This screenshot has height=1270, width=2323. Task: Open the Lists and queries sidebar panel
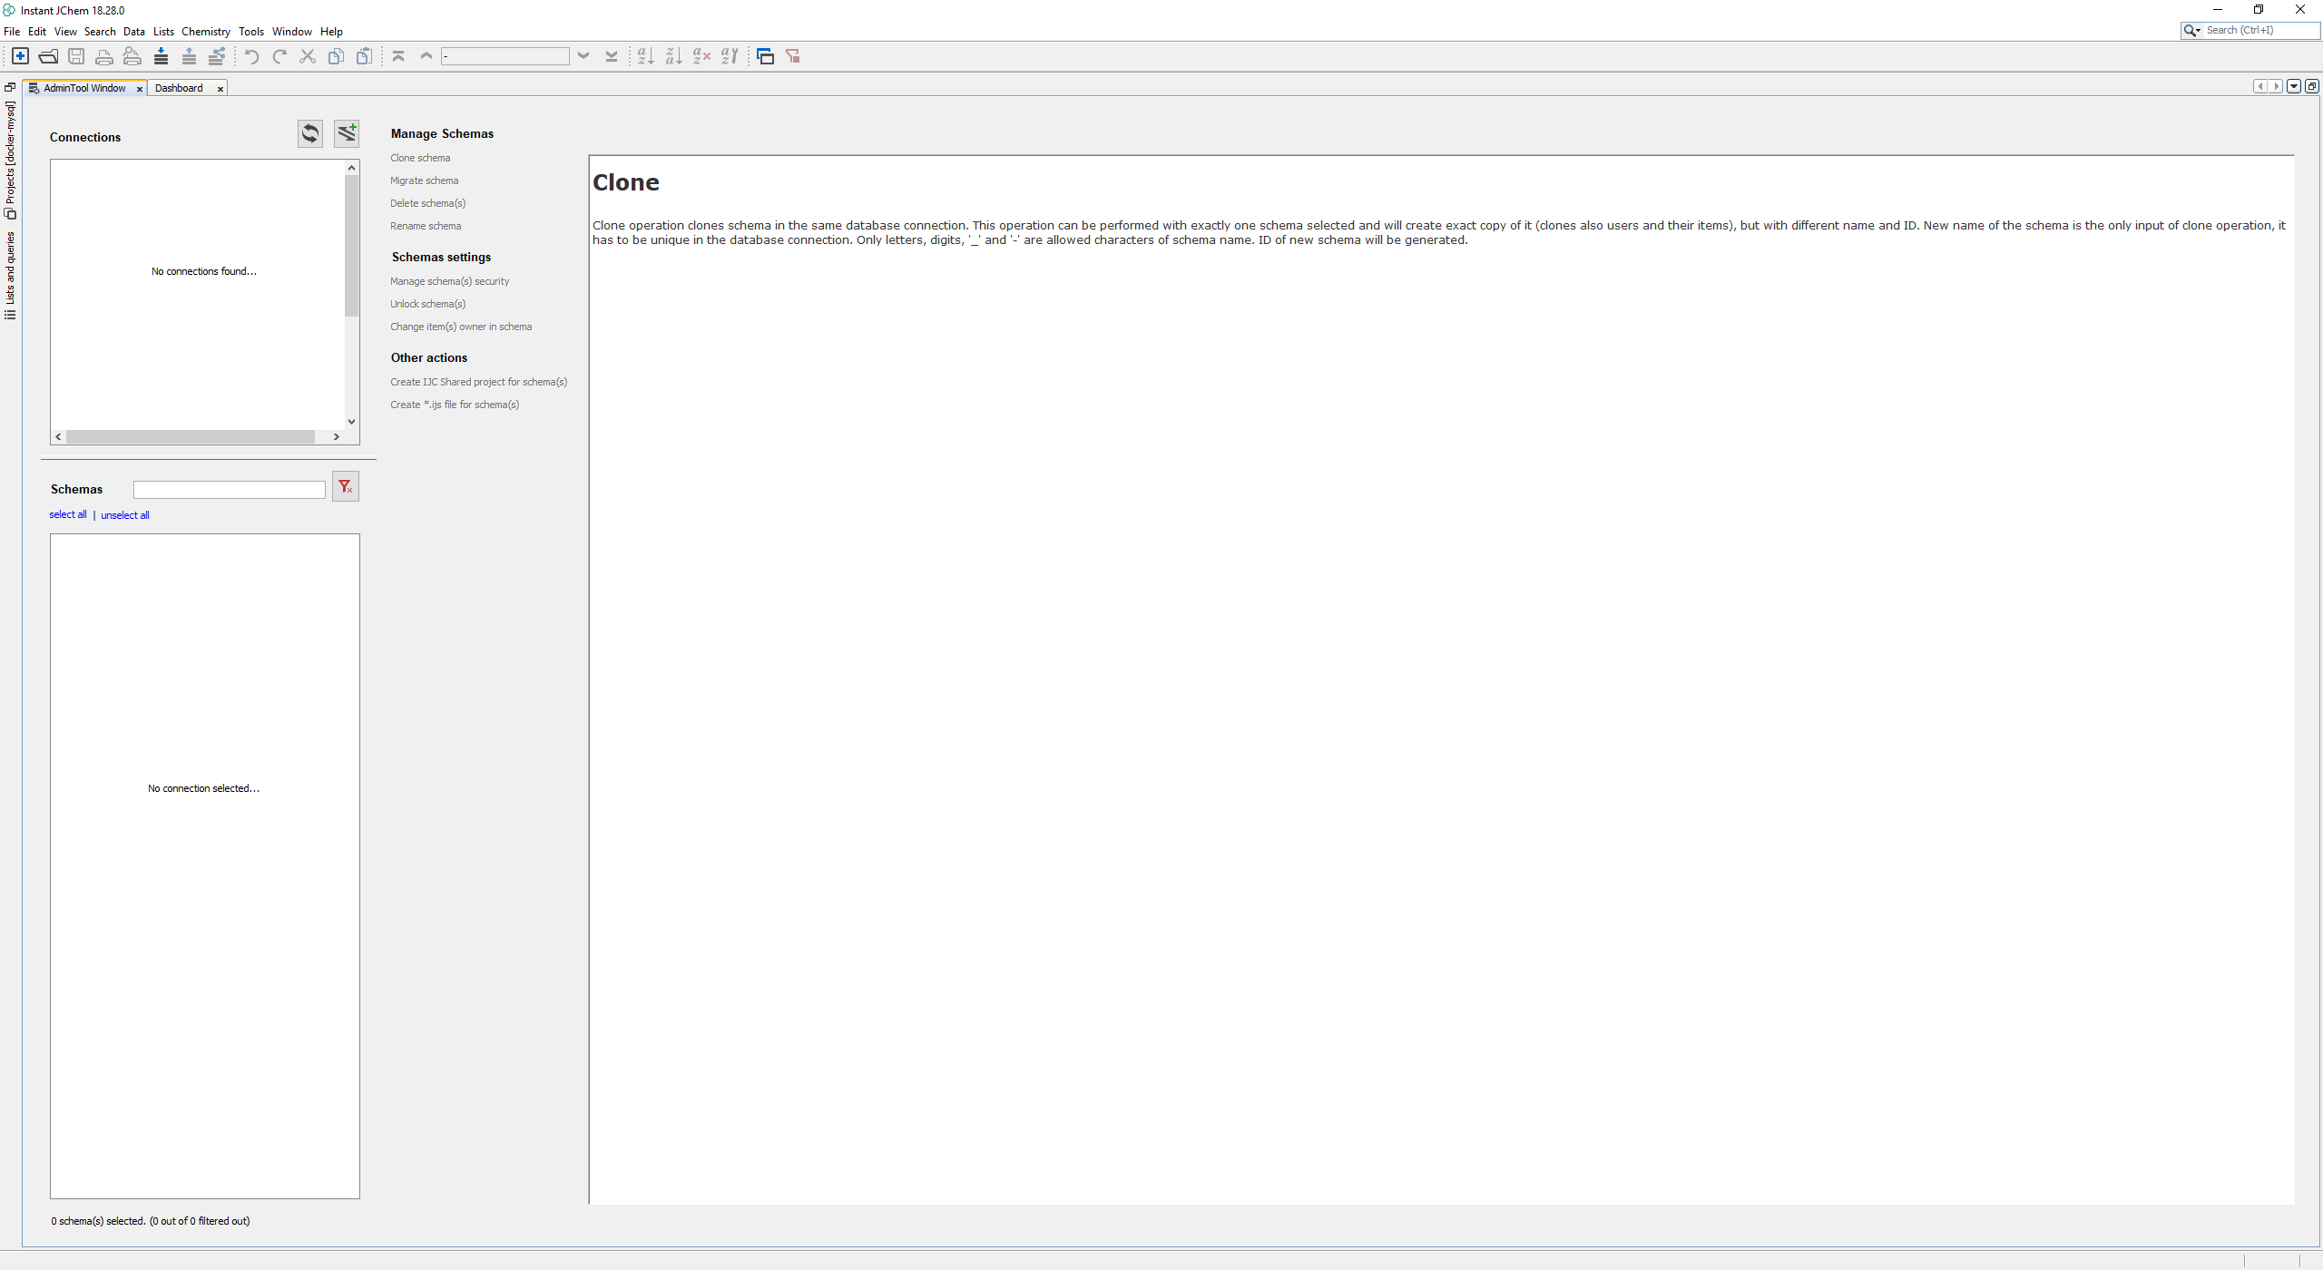point(10,272)
